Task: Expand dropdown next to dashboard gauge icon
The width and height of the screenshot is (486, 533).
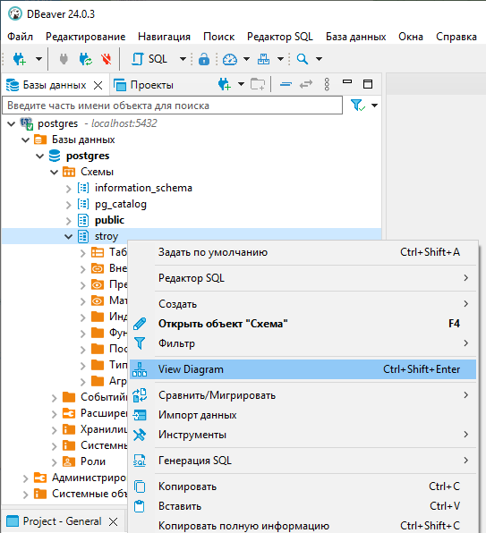Action: click(x=246, y=59)
